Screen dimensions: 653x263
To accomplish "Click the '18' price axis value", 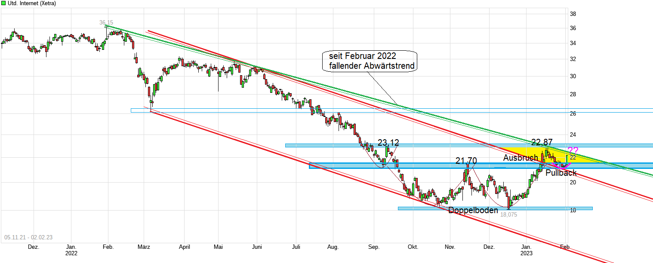I will click(x=573, y=210).
